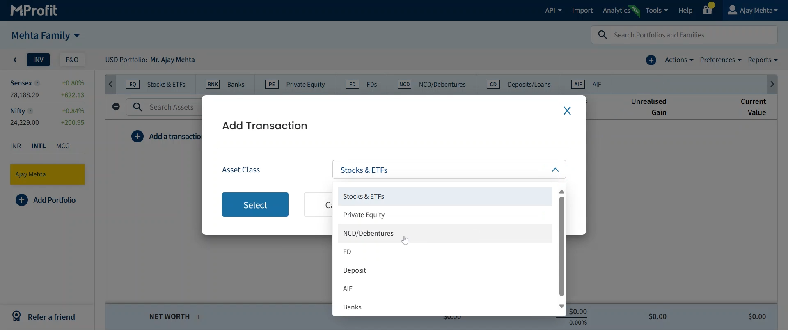Open the Import link in header
The width and height of the screenshot is (788, 330).
[x=582, y=11]
